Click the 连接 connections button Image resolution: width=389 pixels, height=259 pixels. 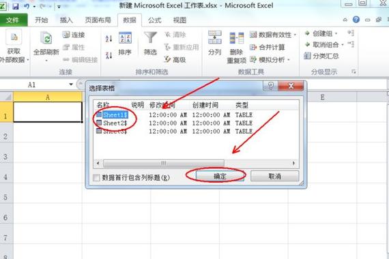74,35
